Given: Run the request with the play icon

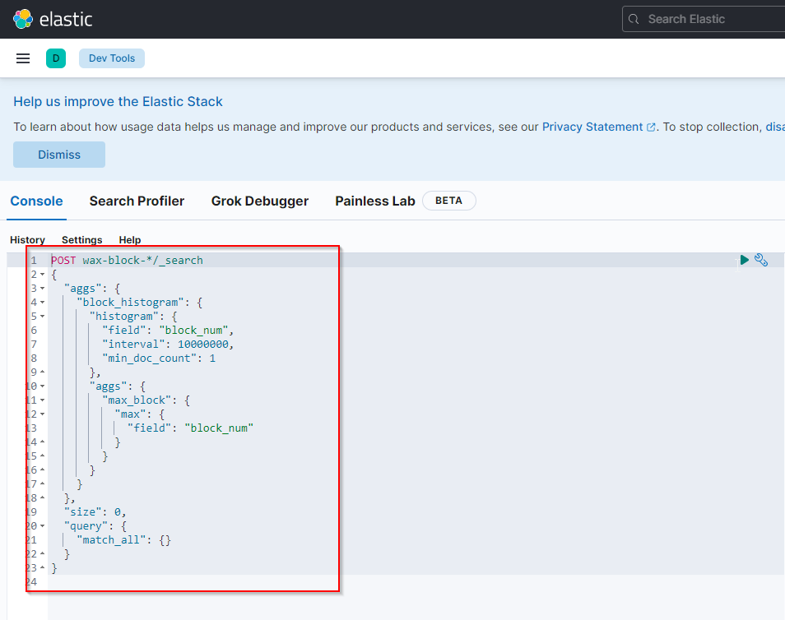Looking at the screenshot, I should 745,260.
